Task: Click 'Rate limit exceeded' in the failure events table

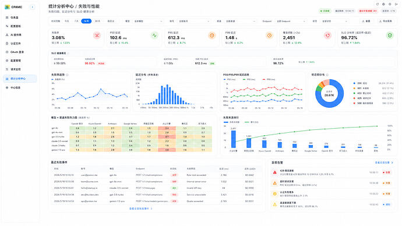Action: [196, 175]
